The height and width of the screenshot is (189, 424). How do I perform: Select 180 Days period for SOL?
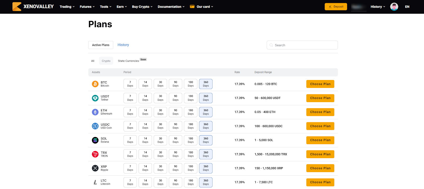191,140
